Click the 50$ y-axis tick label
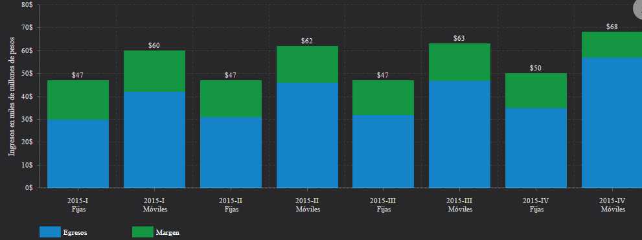Viewport: 642px width, 240px height. tap(28, 74)
